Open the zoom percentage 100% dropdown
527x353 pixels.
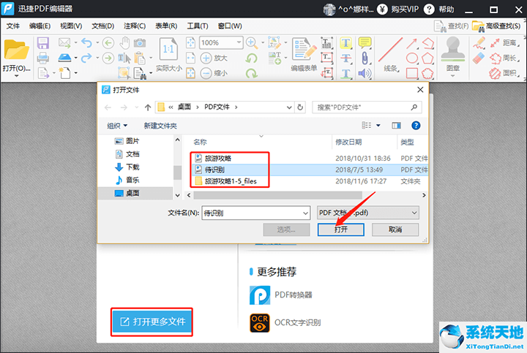[x=239, y=42]
